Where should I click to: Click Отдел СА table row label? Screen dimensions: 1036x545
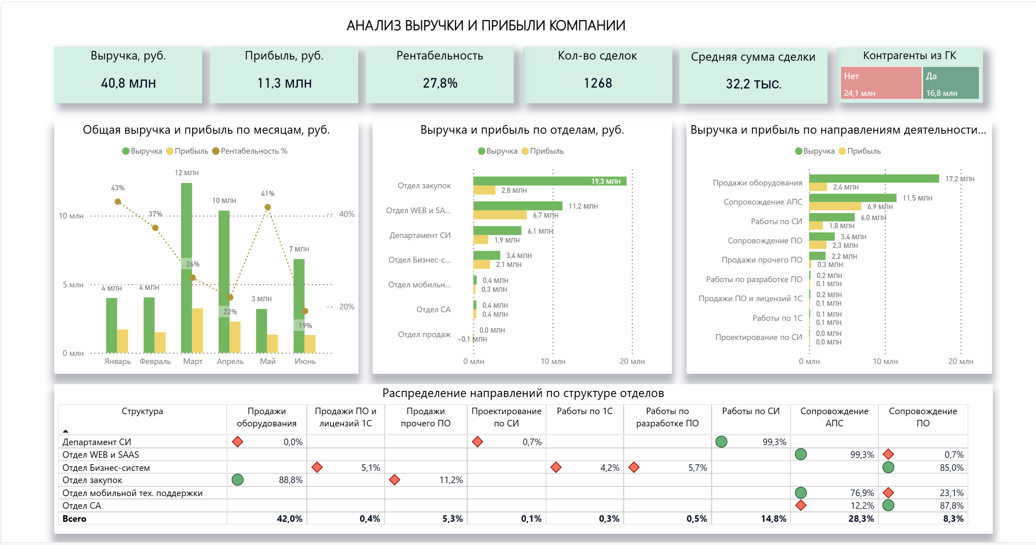coord(81,505)
